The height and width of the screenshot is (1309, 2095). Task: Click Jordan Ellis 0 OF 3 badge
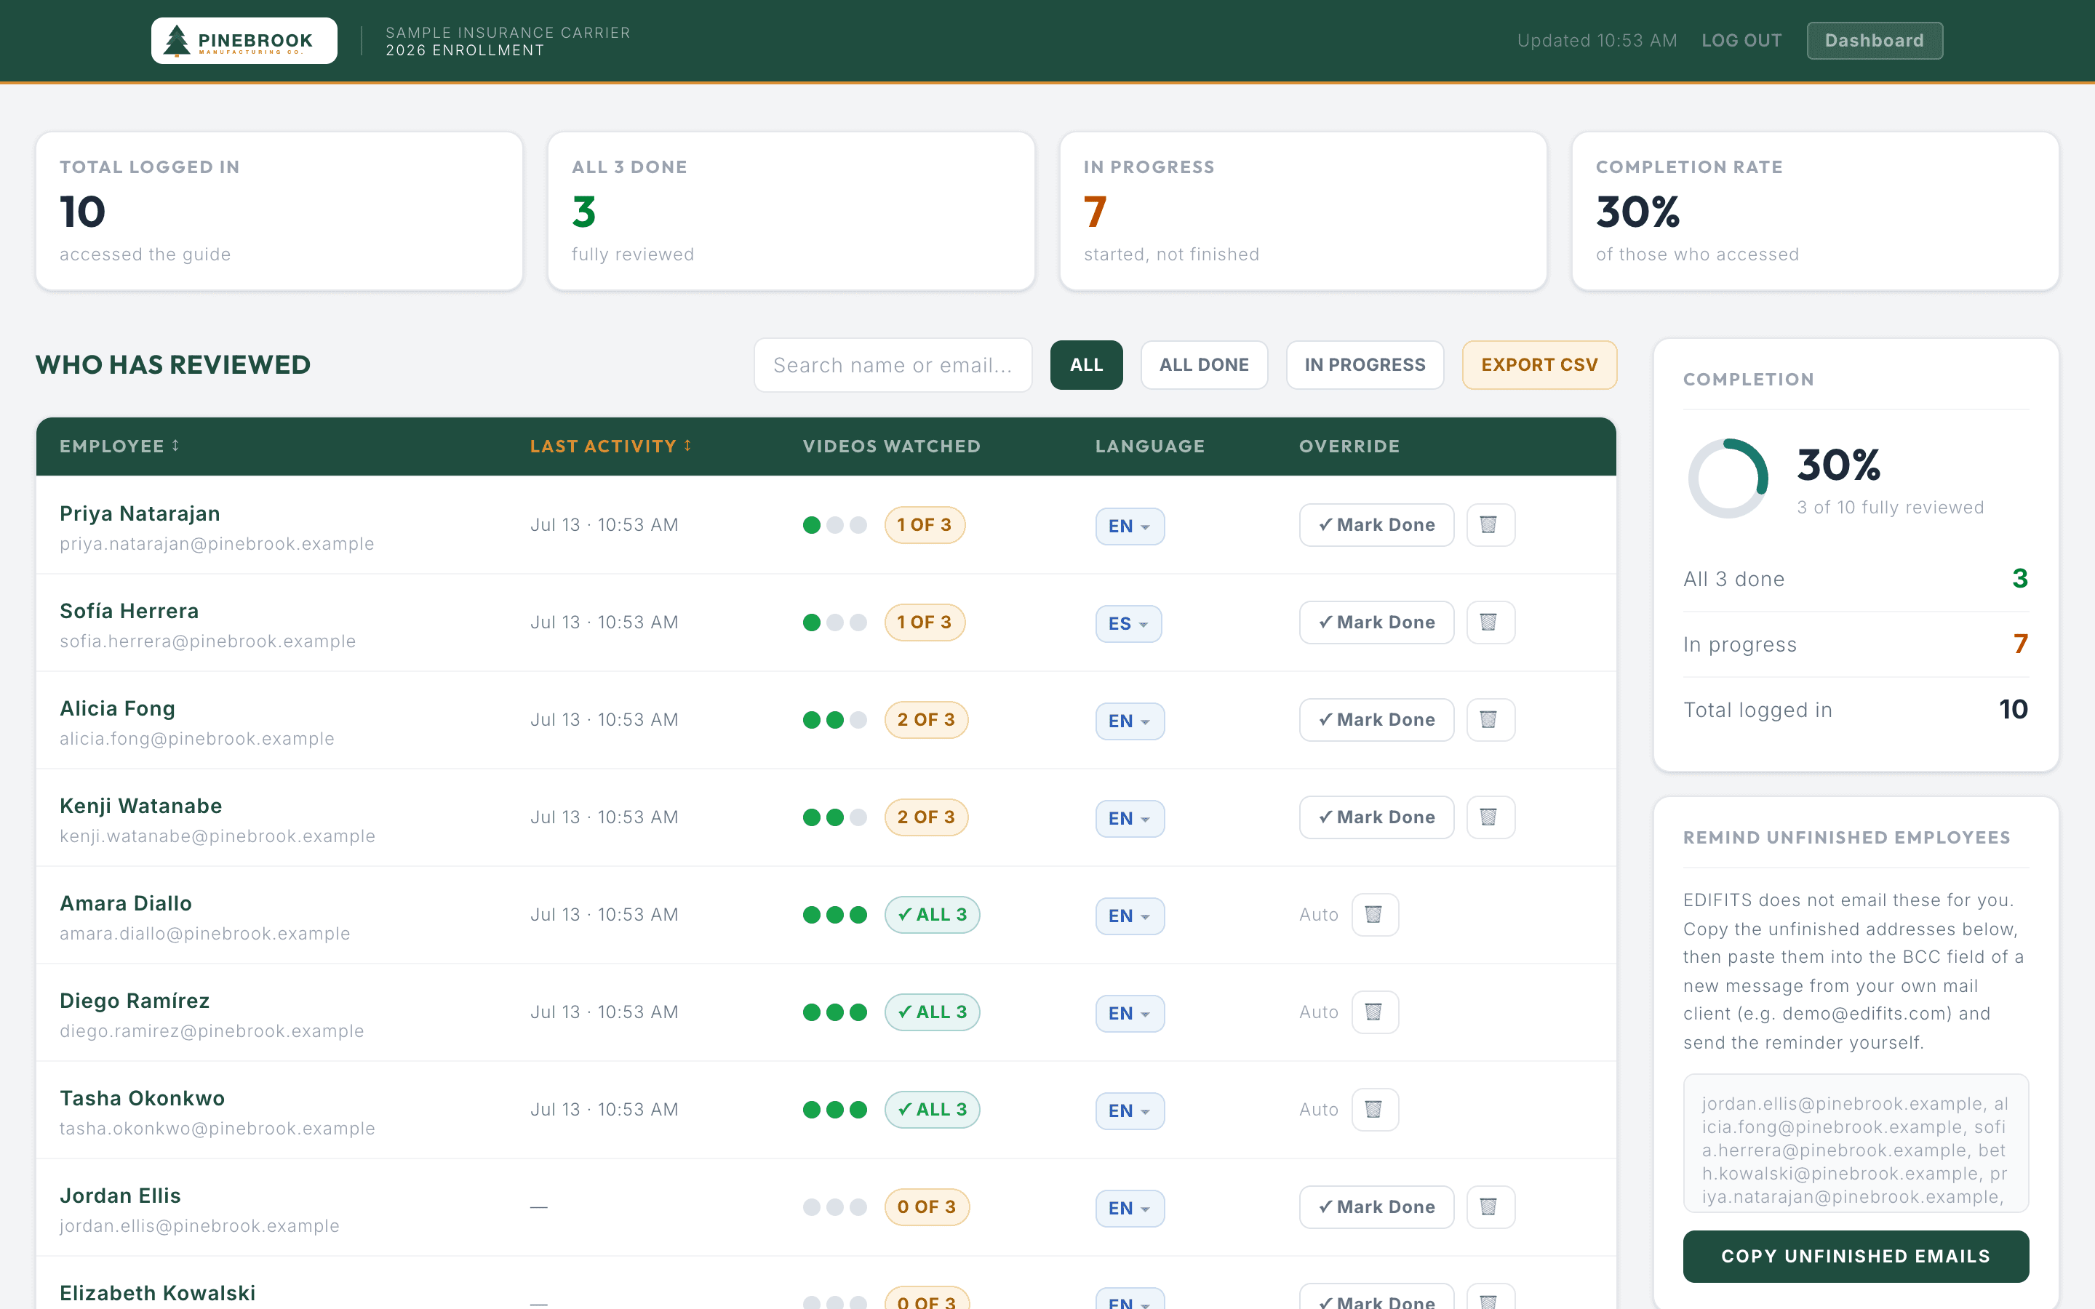click(x=926, y=1207)
